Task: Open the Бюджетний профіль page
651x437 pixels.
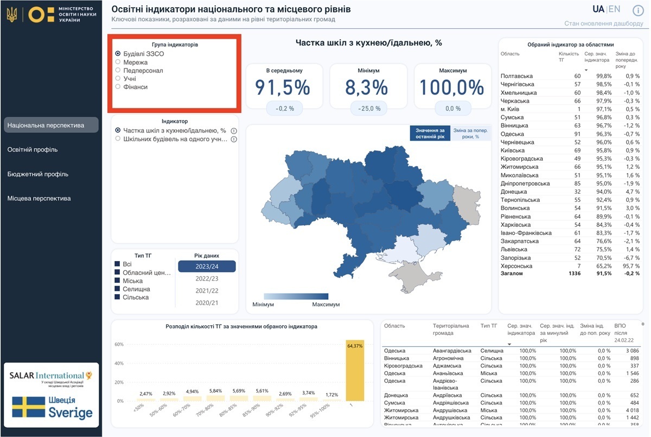Action: pos(38,174)
